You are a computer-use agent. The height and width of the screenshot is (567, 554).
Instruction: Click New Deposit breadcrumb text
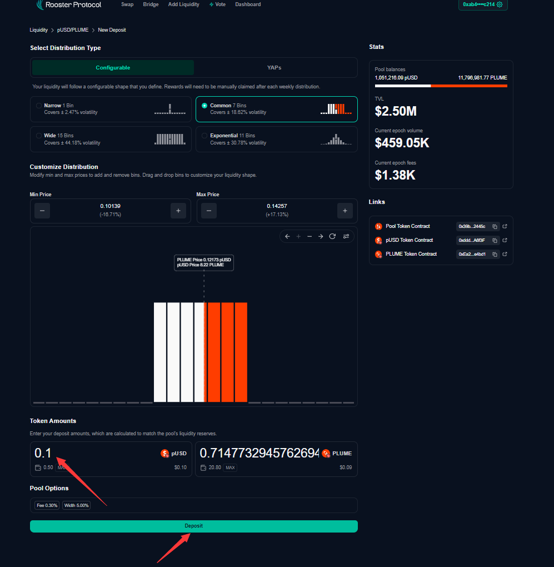(112, 30)
